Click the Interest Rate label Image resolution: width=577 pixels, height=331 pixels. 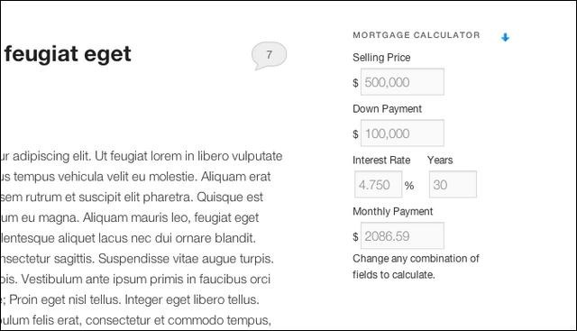(x=381, y=161)
